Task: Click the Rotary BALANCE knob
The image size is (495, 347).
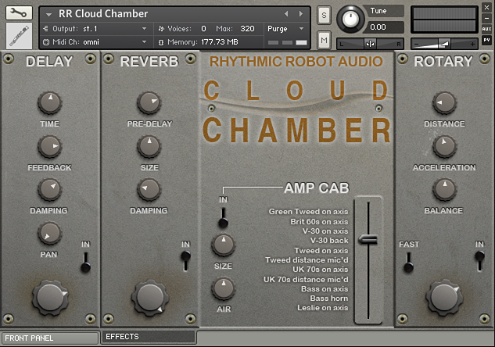Action: tap(444, 190)
